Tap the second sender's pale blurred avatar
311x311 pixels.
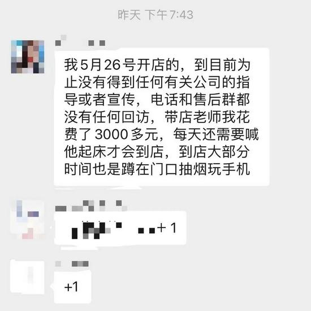pyautogui.click(x=28, y=220)
